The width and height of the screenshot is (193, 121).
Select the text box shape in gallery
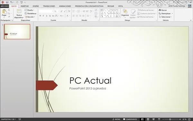(102, 10)
